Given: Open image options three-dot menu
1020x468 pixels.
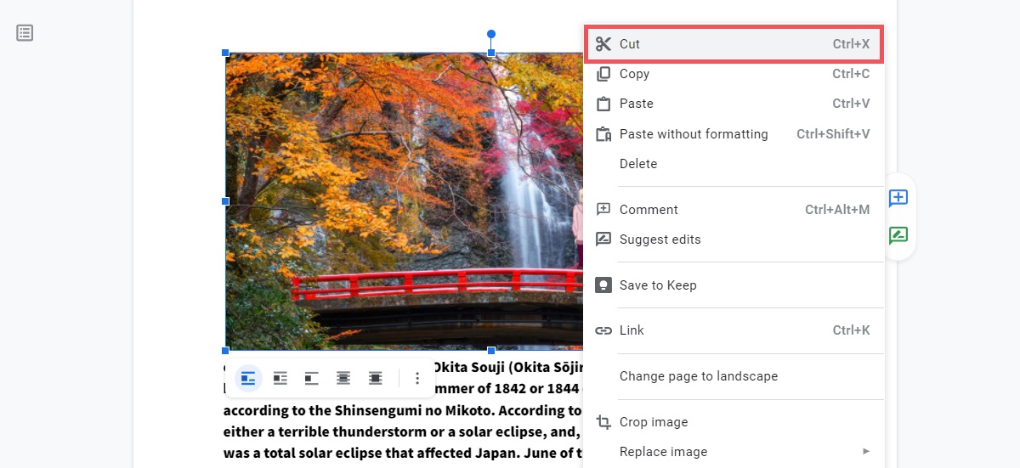Looking at the screenshot, I should tap(416, 379).
